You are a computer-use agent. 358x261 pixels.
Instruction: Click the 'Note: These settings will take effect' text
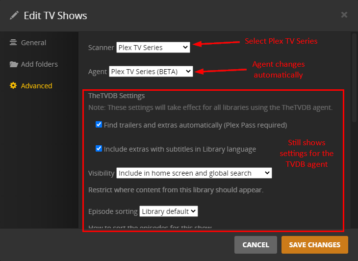point(210,107)
